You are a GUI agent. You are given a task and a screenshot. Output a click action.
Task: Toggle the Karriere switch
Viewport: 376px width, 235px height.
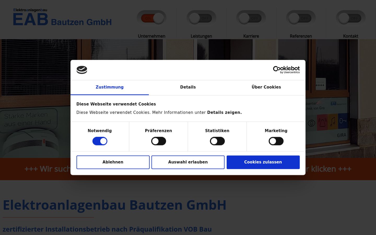coord(251,18)
